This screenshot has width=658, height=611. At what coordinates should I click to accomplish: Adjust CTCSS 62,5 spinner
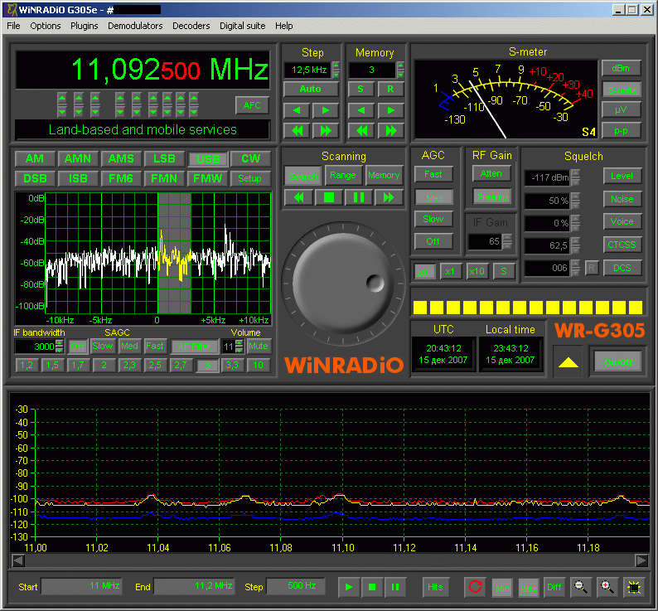(576, 245)
